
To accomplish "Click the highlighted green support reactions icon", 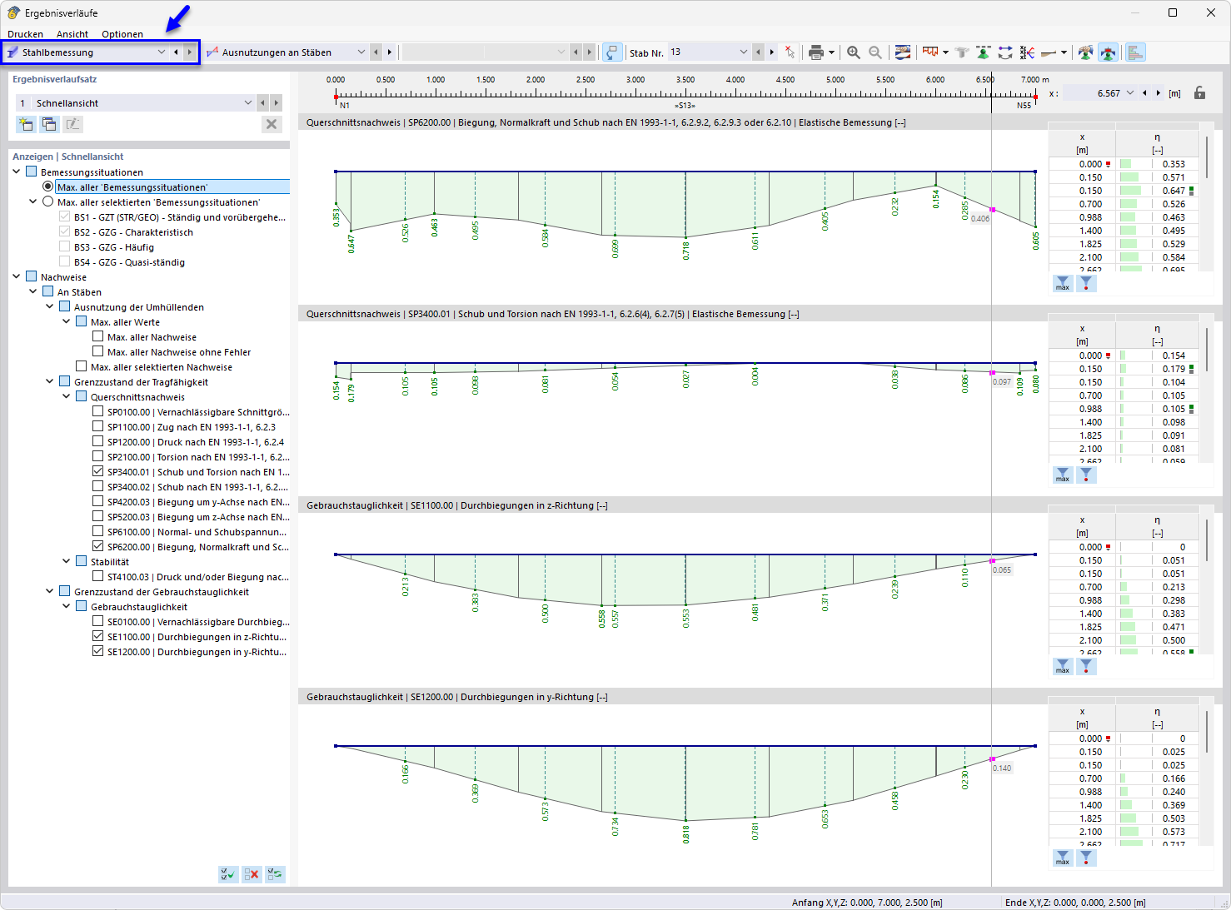I will click(x=1108, y=52).
